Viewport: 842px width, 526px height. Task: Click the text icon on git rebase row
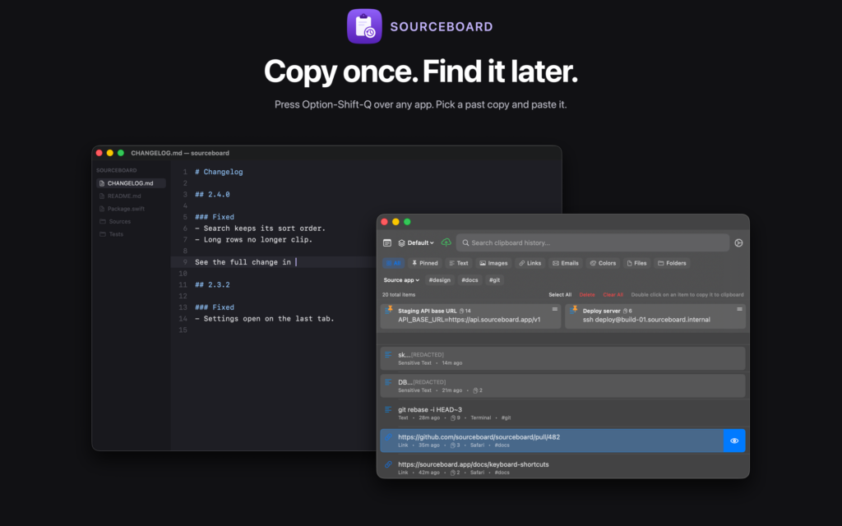388,409
